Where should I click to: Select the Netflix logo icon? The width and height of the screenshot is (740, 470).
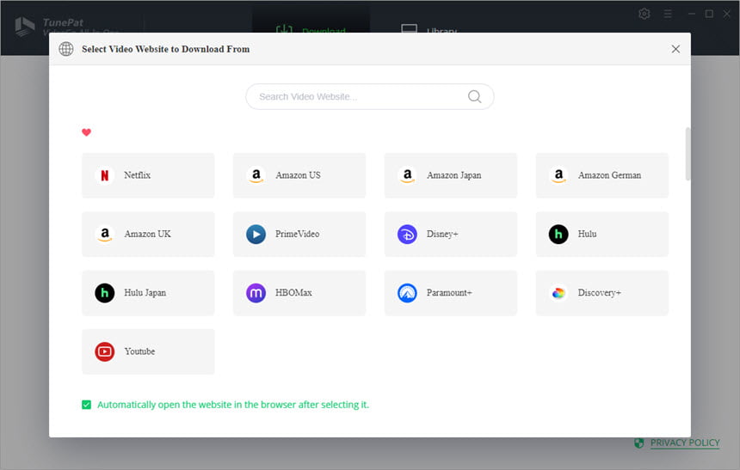coord(105,175)
